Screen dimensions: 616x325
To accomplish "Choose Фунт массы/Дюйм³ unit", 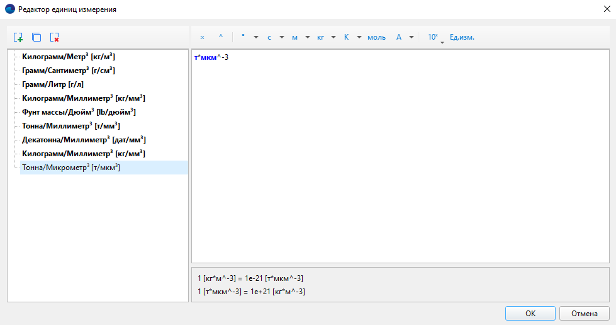I will click(x=79, y=112).
